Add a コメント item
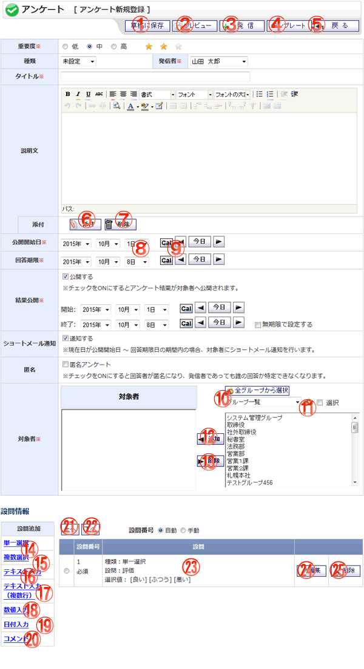Viewport: 364px width, 669px height. tap(16, 639)
